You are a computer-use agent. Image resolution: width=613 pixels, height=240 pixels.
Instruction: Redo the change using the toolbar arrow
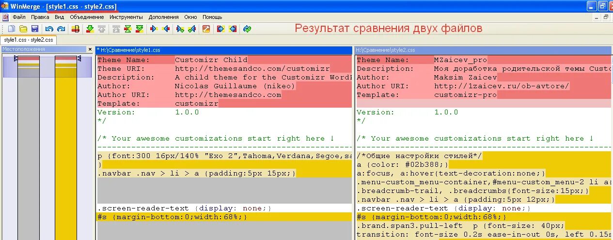[x=61, y=29]
